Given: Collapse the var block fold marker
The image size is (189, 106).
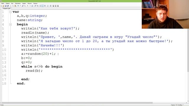Looking at the screenshot, I should tap(11, 12).
